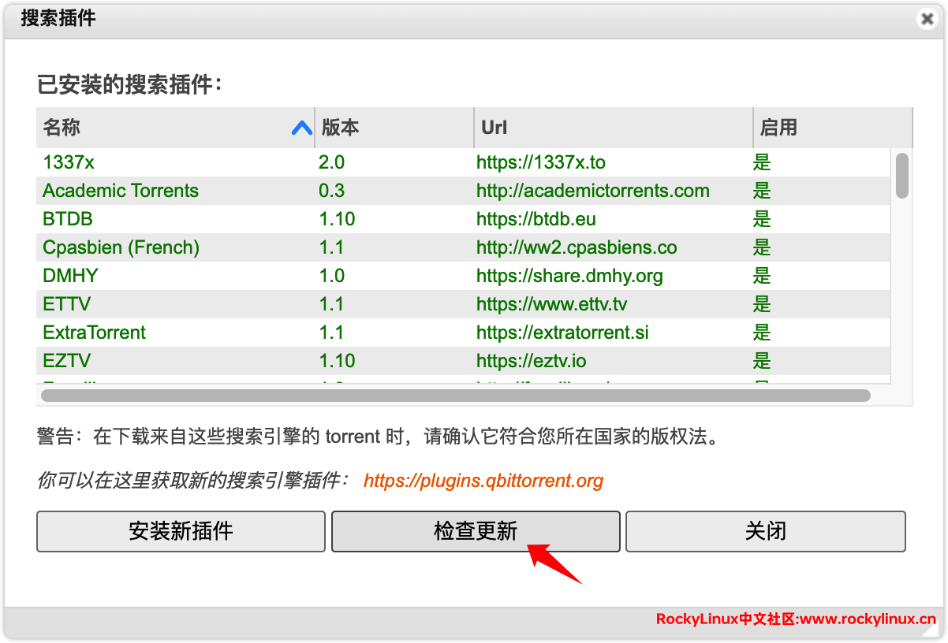Close the search plugins dialog with X

point(927,20)
